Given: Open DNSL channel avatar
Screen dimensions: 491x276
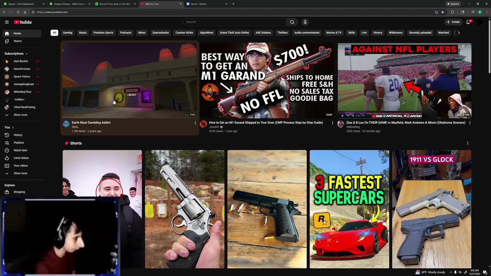Looking at the screenshot, I should click(x=66, y=124).
